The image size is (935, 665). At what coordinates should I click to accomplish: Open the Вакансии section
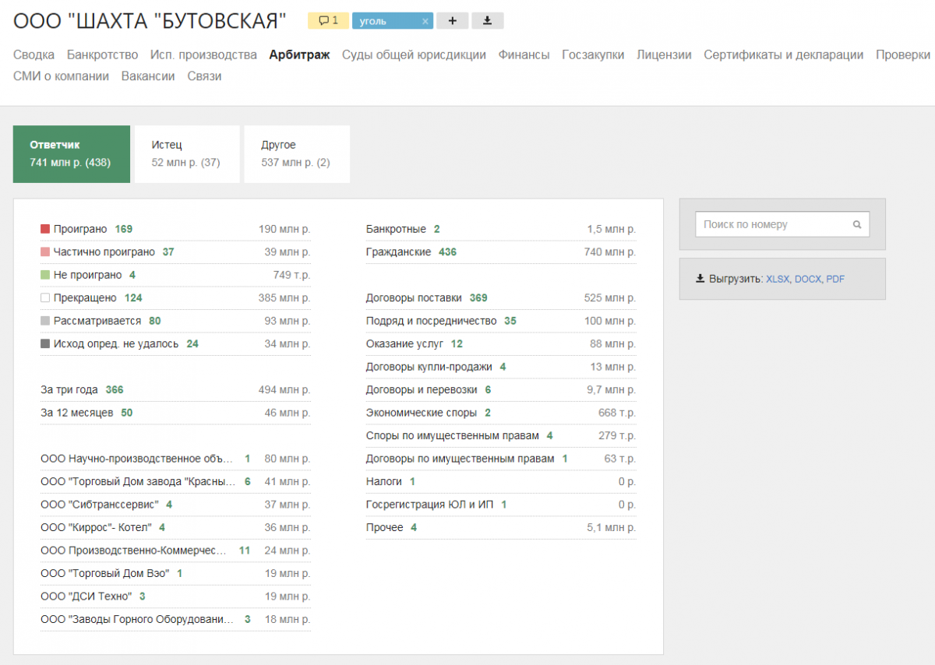point(148,76)
